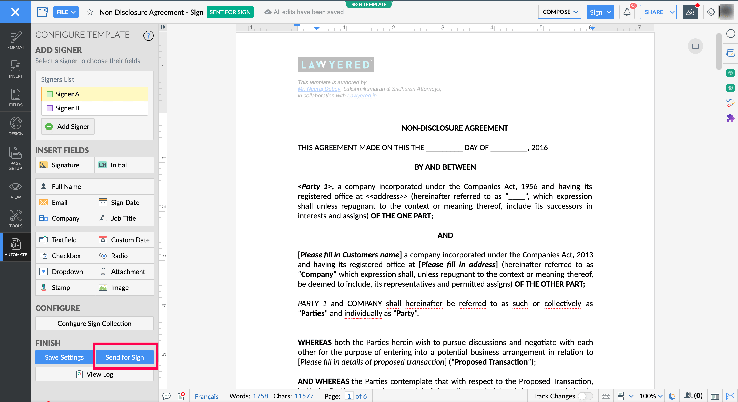Open the settings gear icon
The image size is (738, 402).
coord(711,12)
